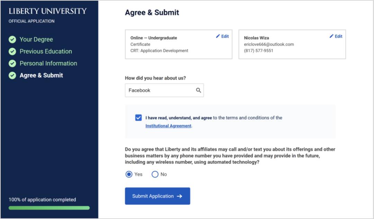This screenshot has width=374, height=219.
Task: Click the pencil icon on the Nicolas Wiza card
Action: (331, 36)
